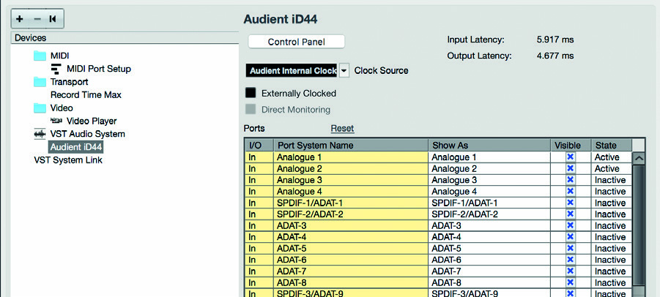Click the Devices list header
Viewport: 660px width, 297px height.
[x=125, y=38]
